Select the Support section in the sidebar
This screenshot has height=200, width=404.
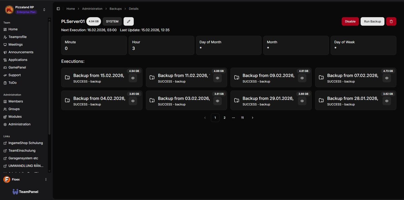13,74
